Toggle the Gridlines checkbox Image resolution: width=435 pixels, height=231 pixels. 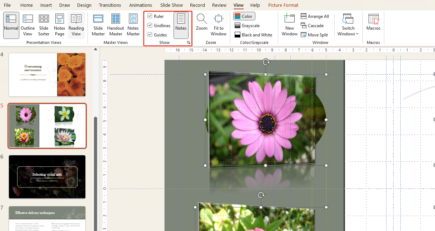(150, 26)
